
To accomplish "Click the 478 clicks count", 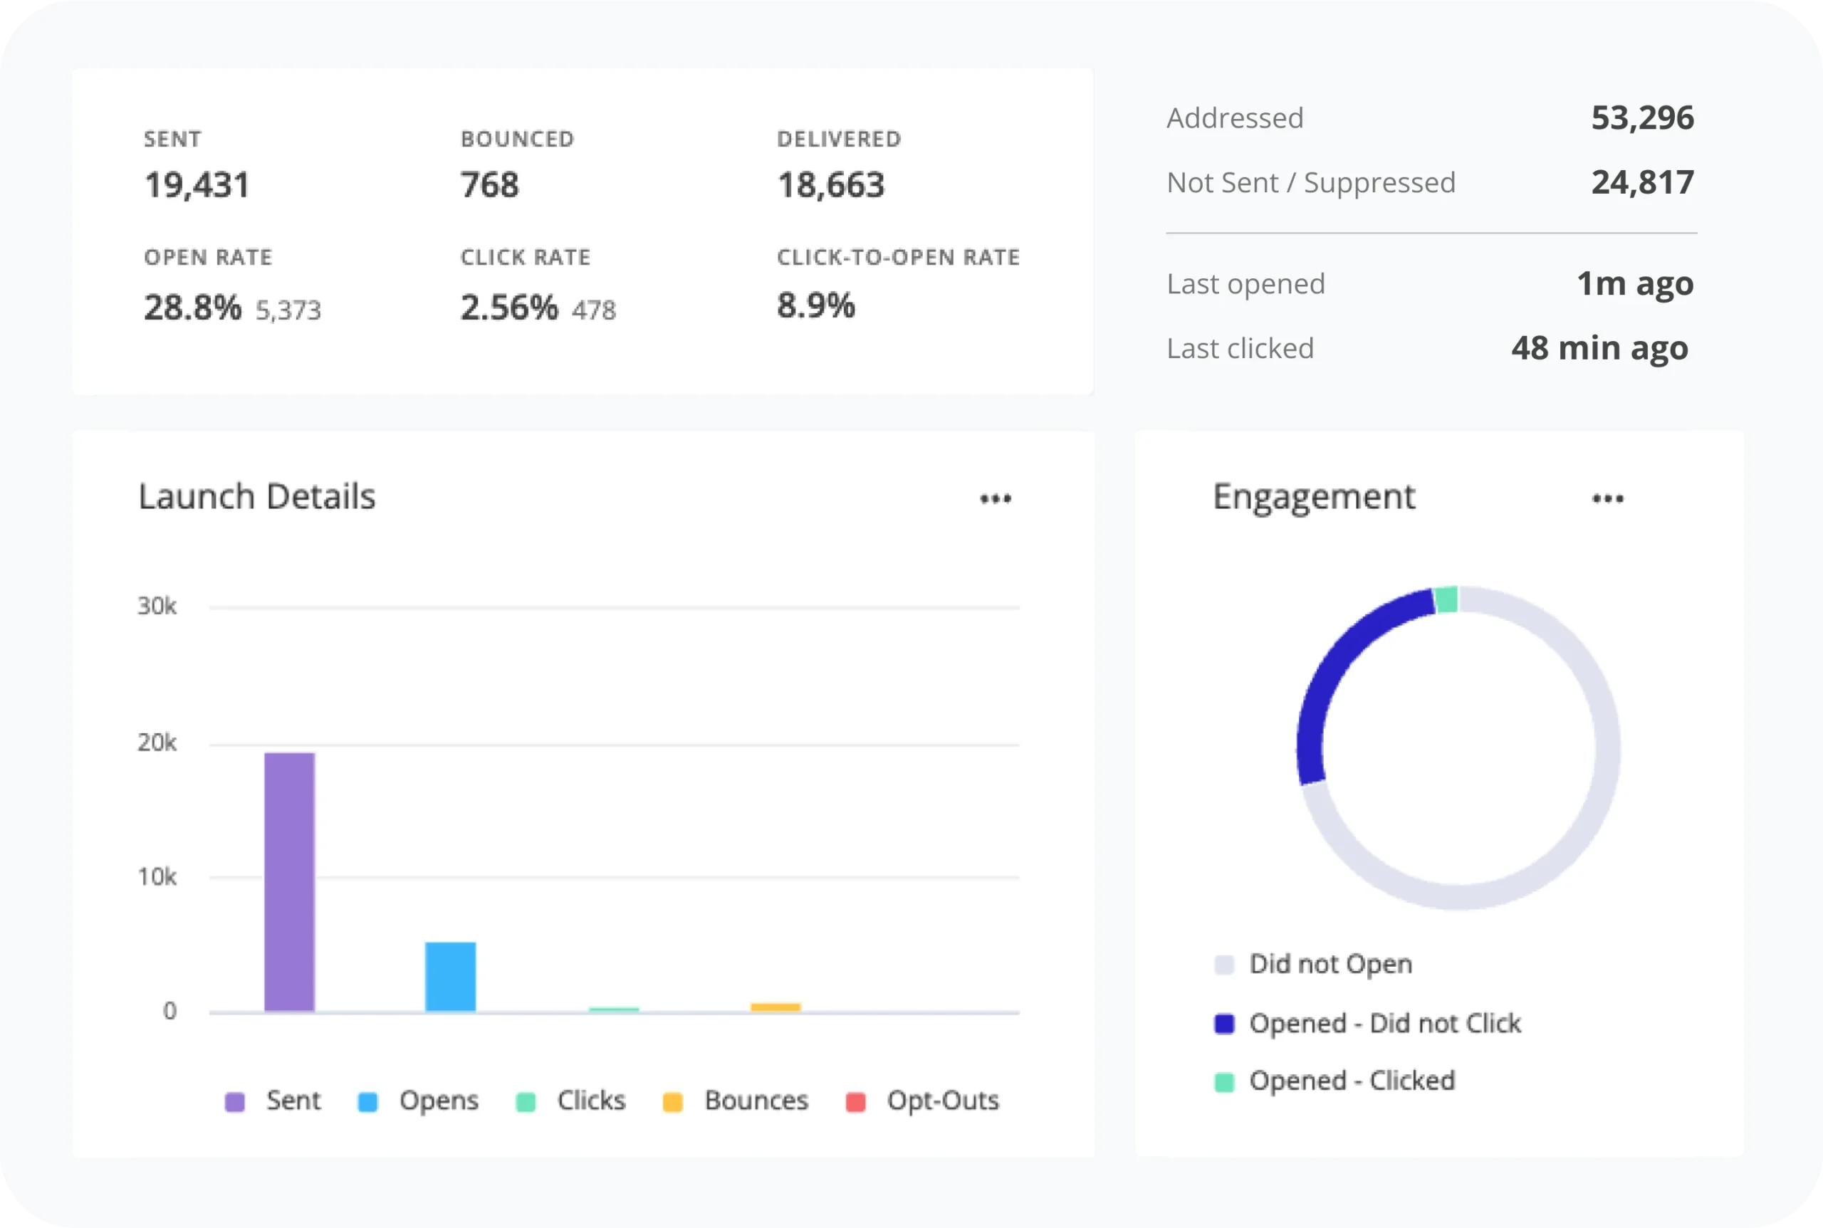I will coord(594,310).
